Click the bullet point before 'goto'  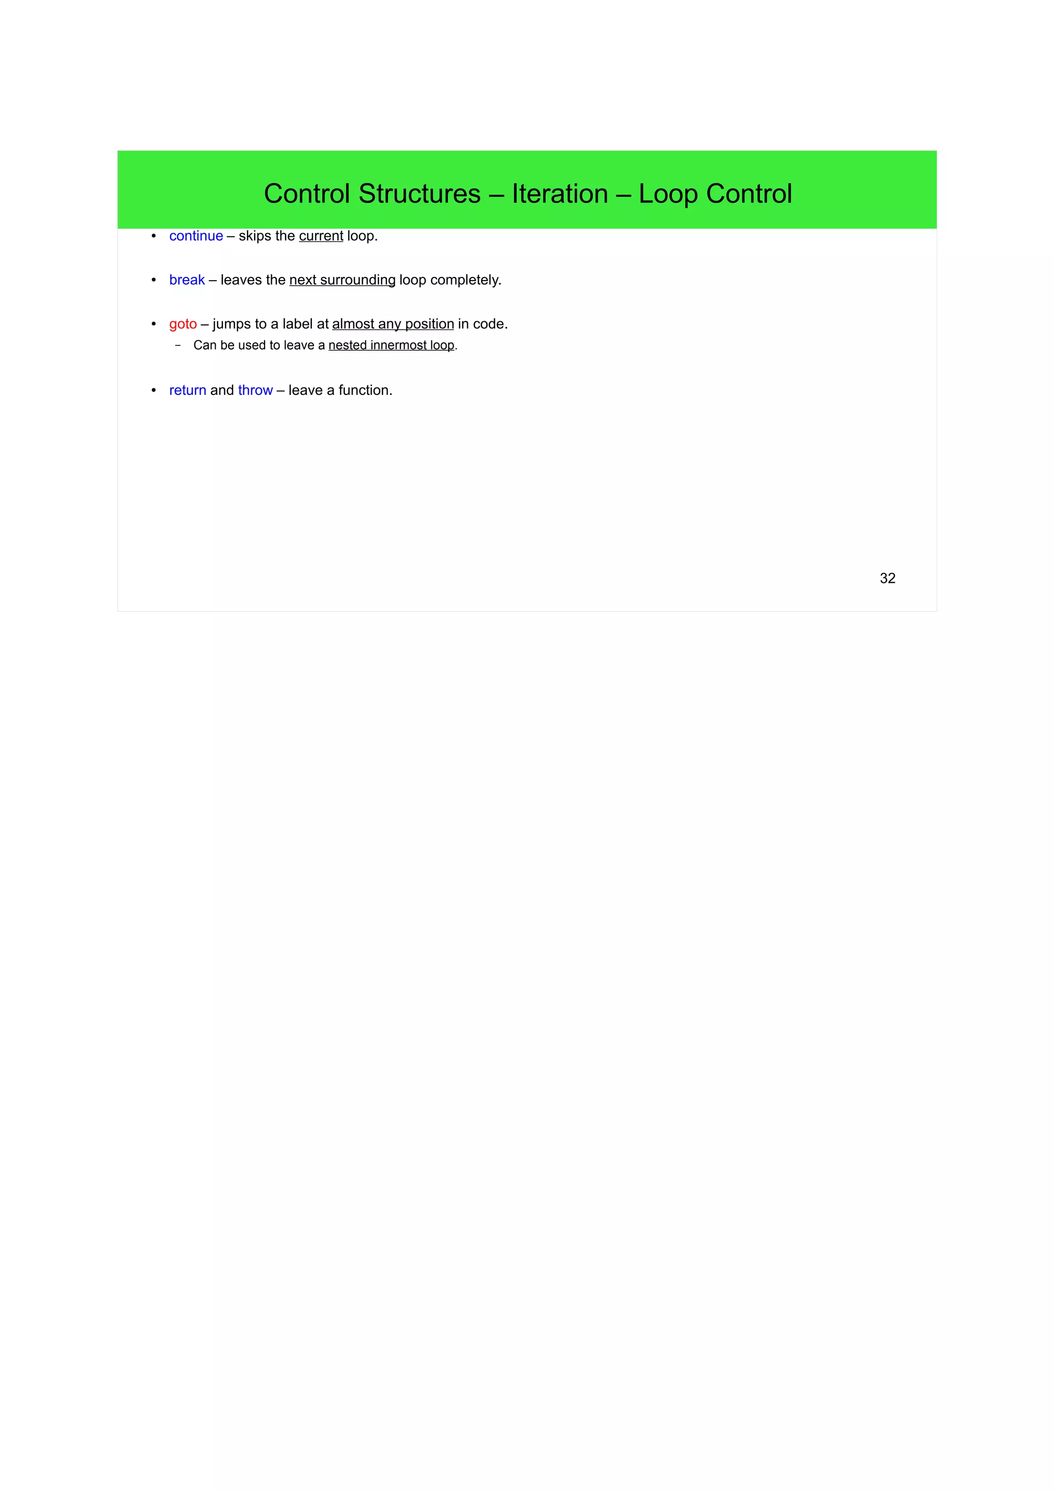click(x=154, y=324)
